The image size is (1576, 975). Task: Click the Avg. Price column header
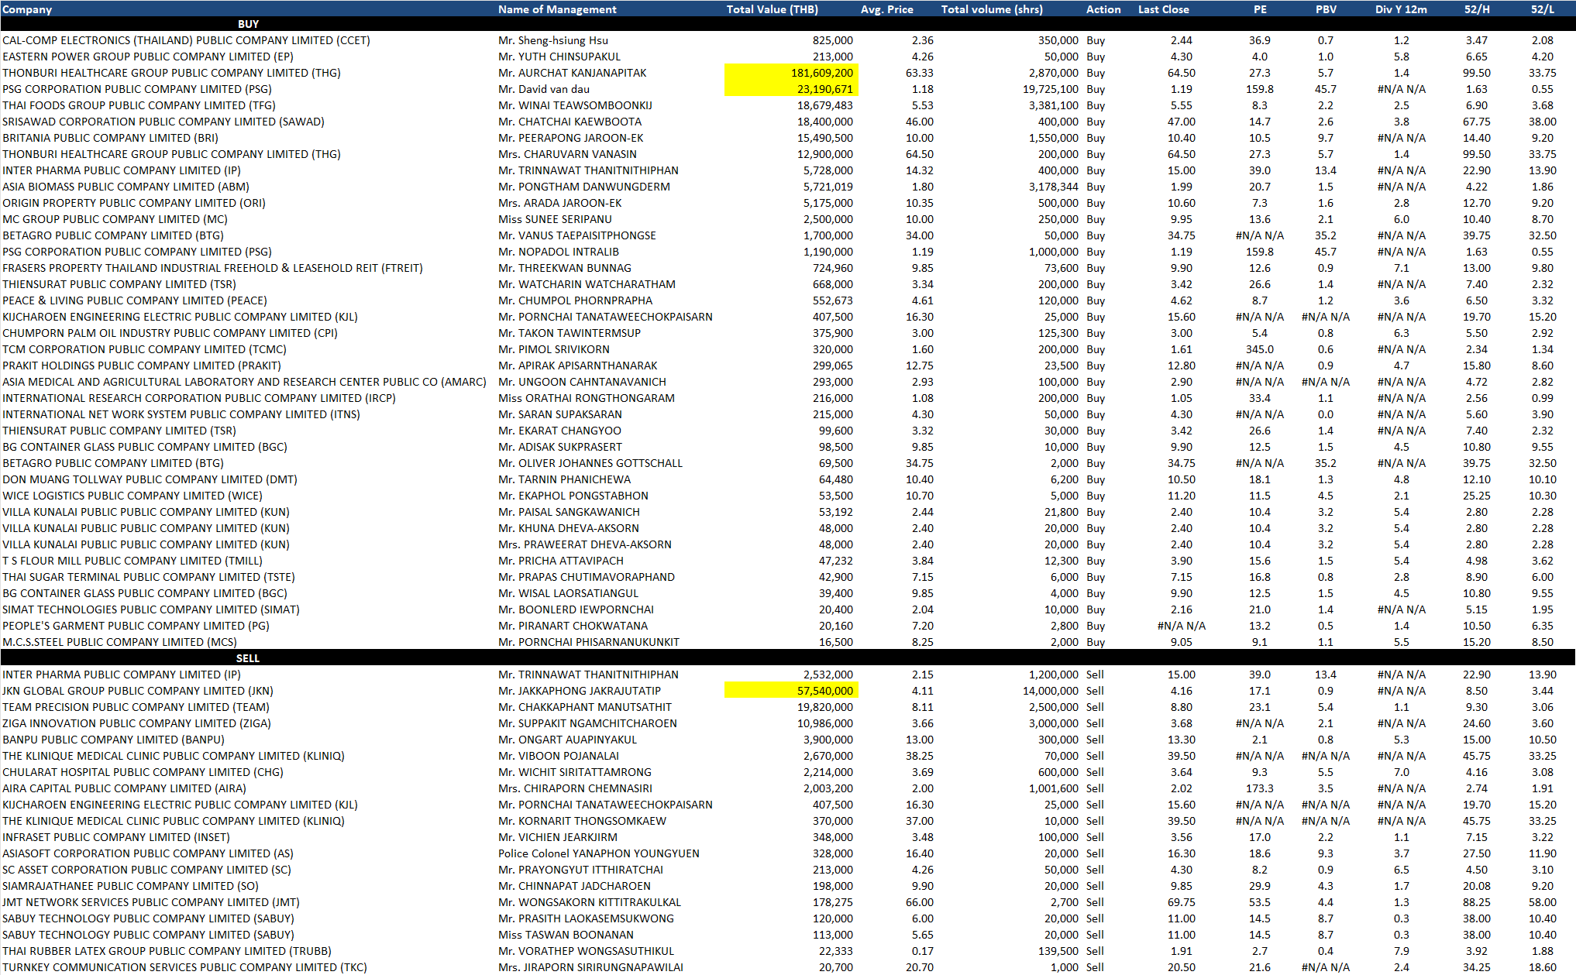pos(886,9)
